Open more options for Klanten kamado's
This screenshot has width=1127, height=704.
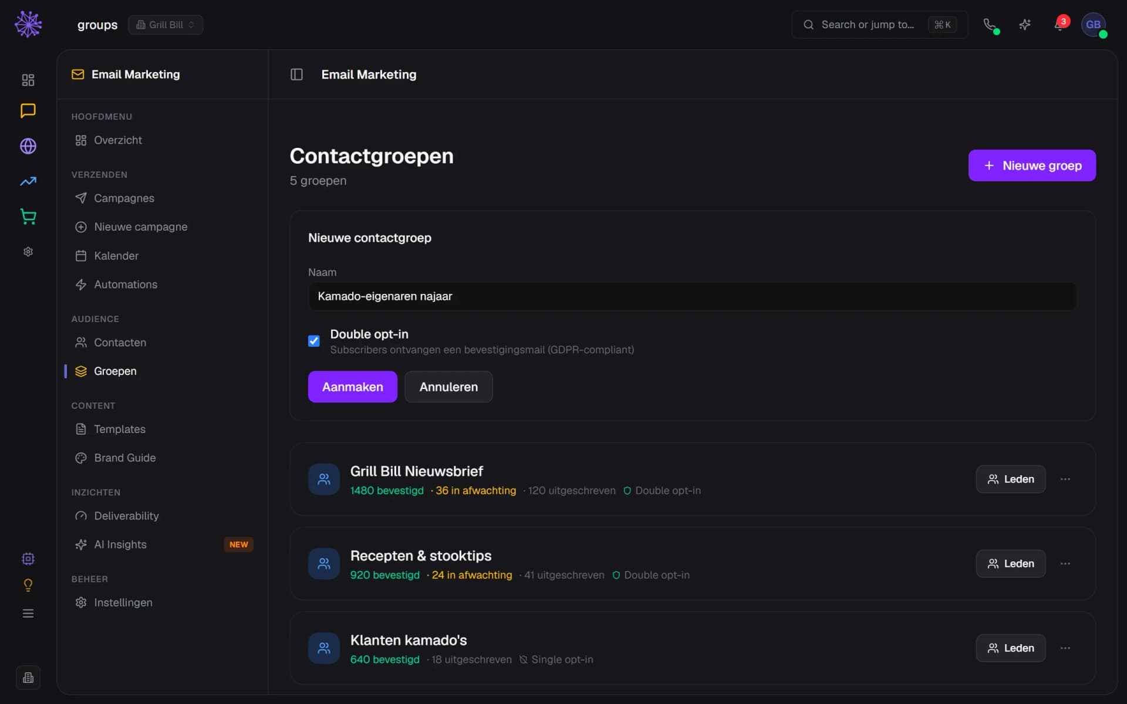1065,648
